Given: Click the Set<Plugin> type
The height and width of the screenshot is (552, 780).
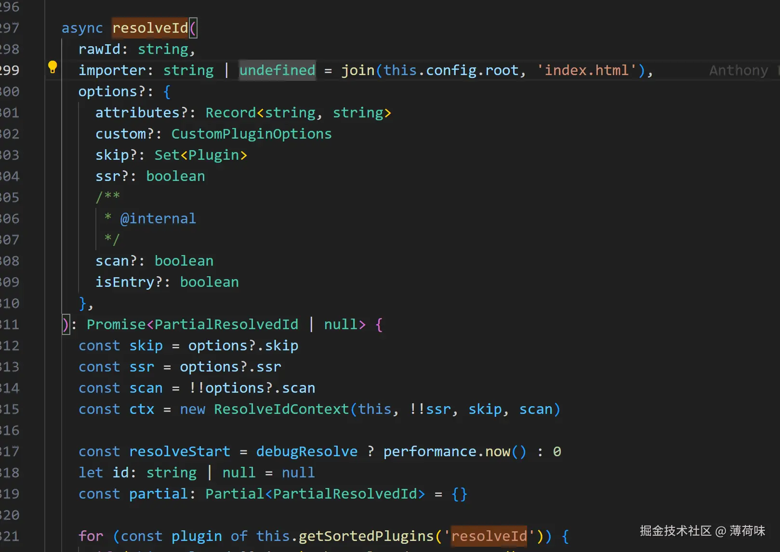Looking at the screenshot, I should tap(201, 155).
